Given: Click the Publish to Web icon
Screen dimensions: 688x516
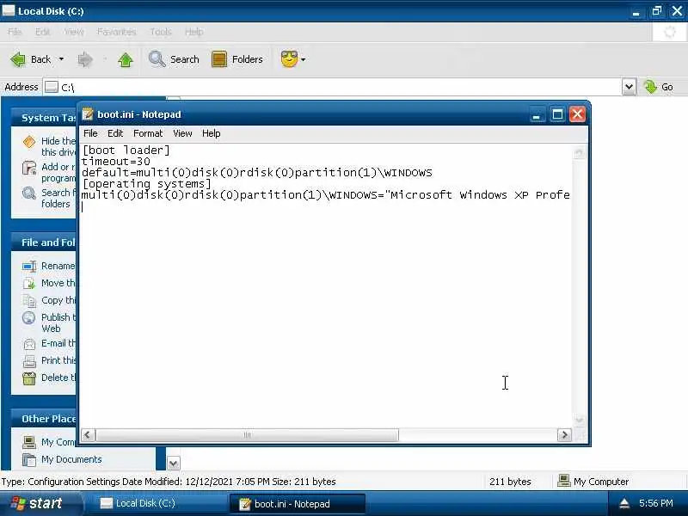Looking at the screenshot, I should [x=29, y=317].
